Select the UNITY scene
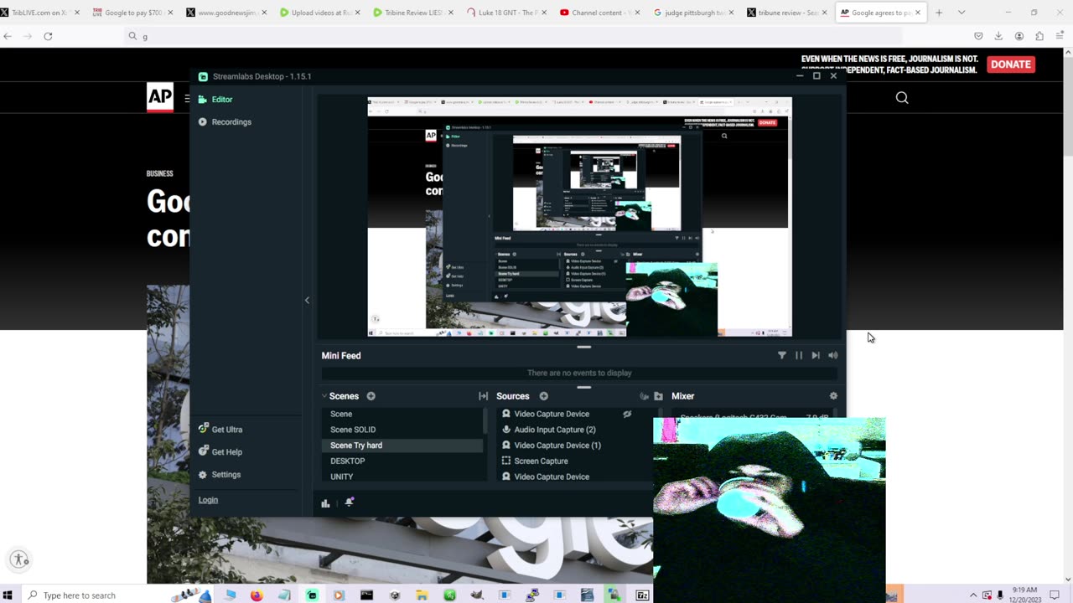Screen dimensions: 1073x603 pos(341,477)
